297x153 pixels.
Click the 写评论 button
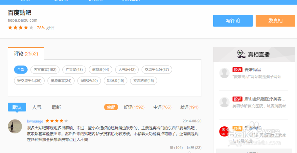(x=233, y=21)
